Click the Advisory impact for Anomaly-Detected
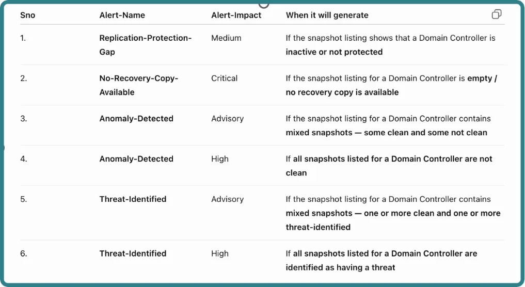 (x=227, y=119)
